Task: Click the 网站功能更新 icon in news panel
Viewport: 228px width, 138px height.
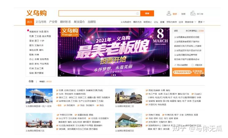Action: (175, 65)
